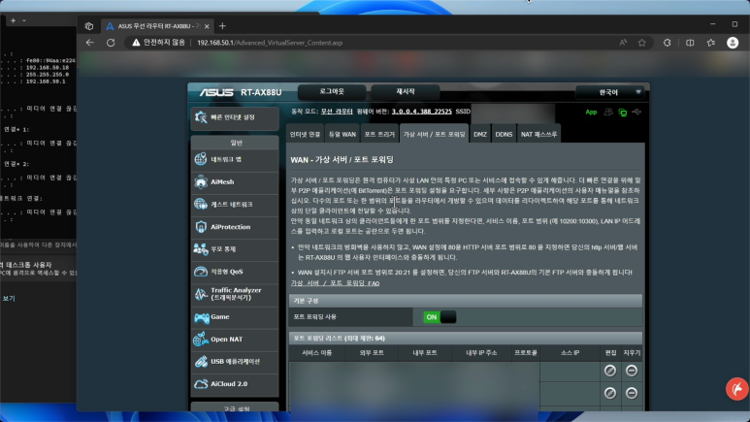Click the browser back arrow
Viewport: 750px width, 422px height.
click(90, 43)
